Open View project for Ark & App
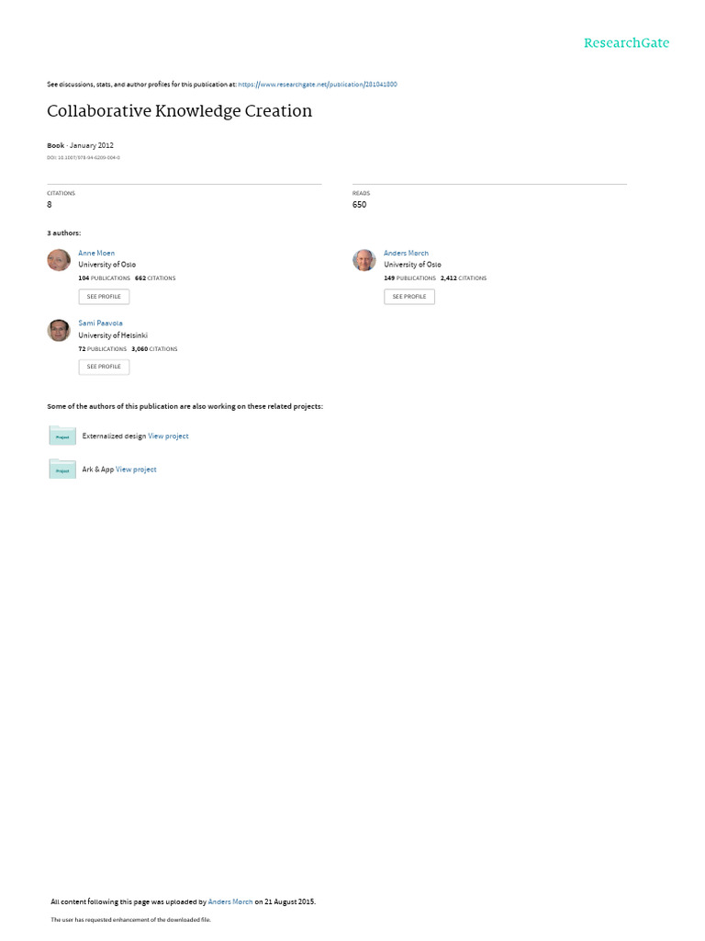This screenshot has height=941, width=705. point(136,470)
